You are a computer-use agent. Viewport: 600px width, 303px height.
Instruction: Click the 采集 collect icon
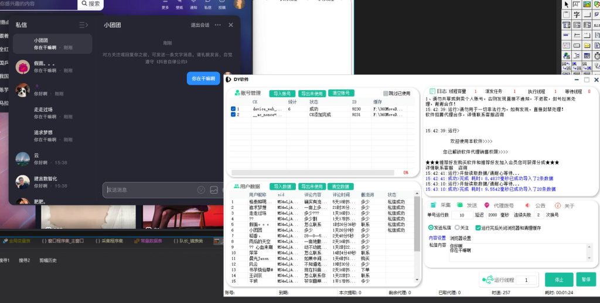point(434,205)
